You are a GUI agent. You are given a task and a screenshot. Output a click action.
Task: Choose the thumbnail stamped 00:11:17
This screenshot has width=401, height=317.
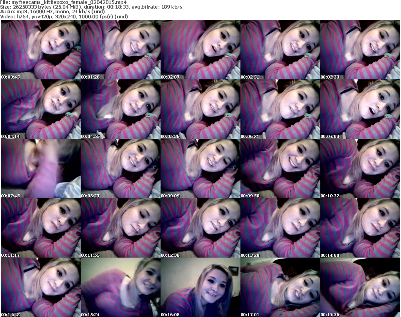pos(41,228)
